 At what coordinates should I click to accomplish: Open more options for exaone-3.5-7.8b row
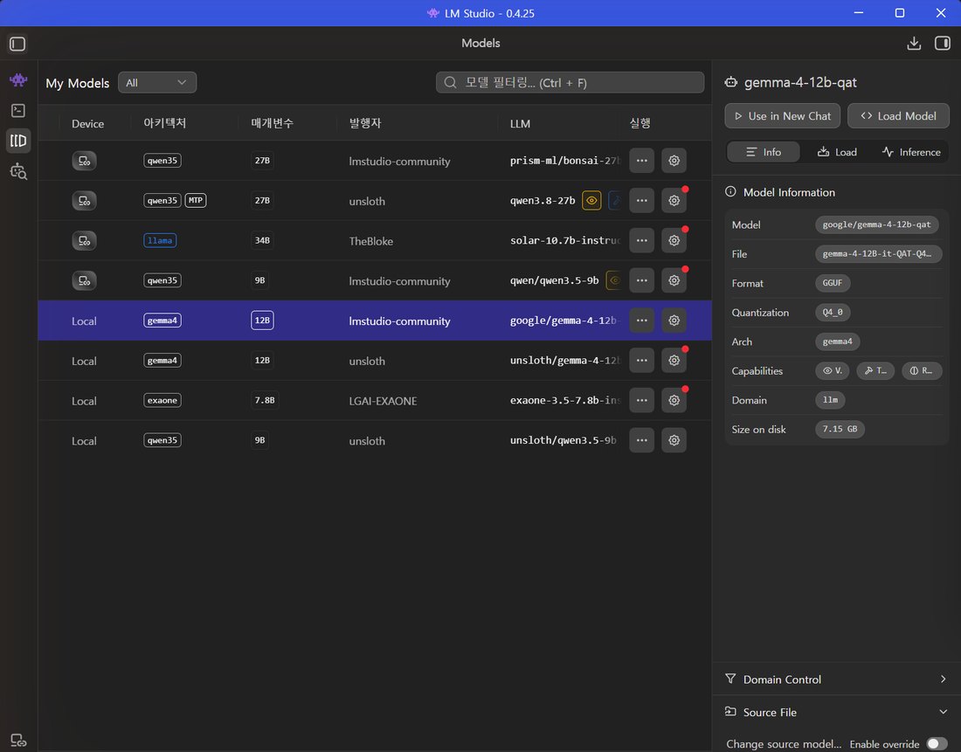(x=642, y=400)
